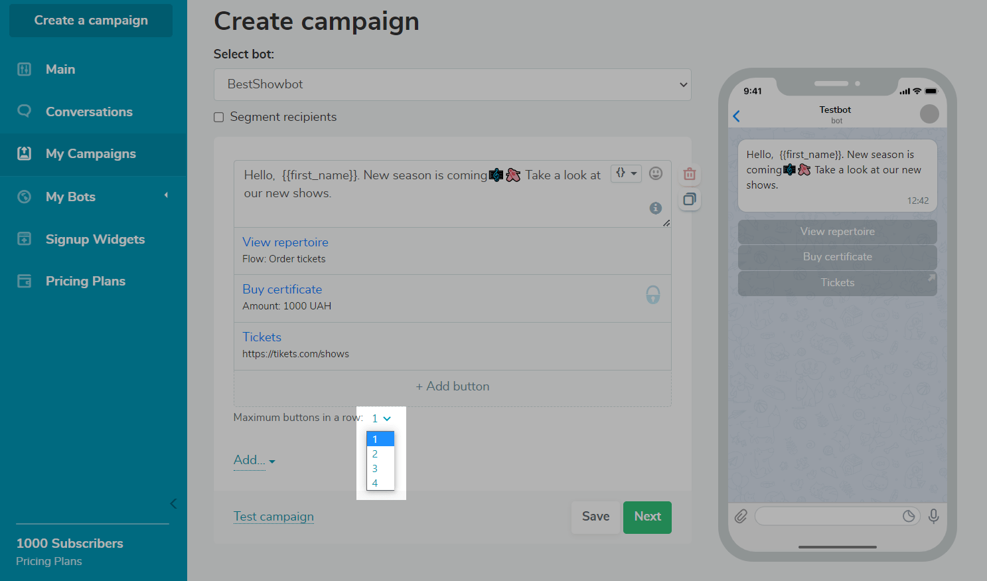The image size is (987, 581).
Task: Open the emoji picker smiley icon
Action: coord(656,173)
